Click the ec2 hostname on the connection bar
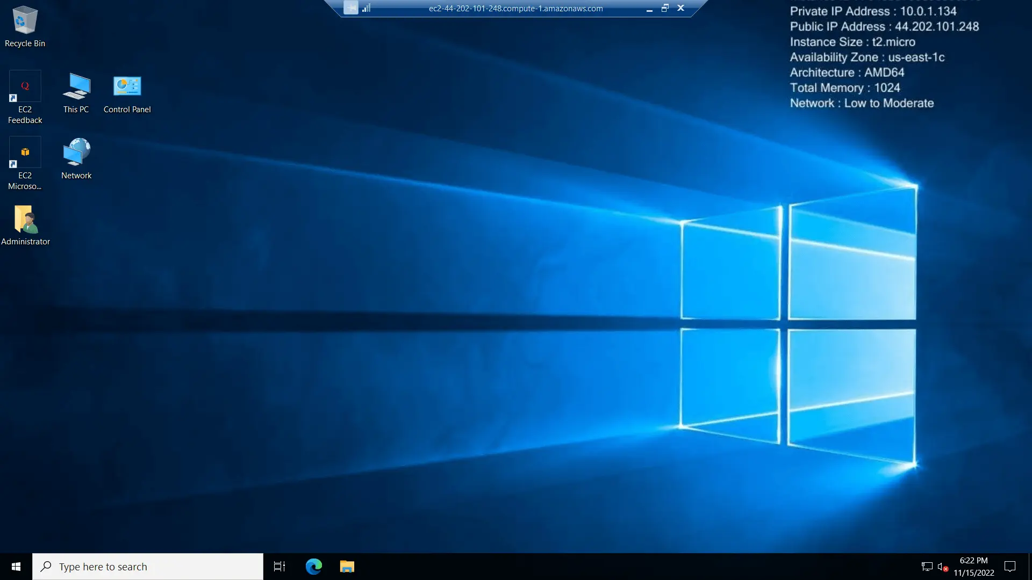The height and width of the screenshot is (580, 1032). [515, 9]
